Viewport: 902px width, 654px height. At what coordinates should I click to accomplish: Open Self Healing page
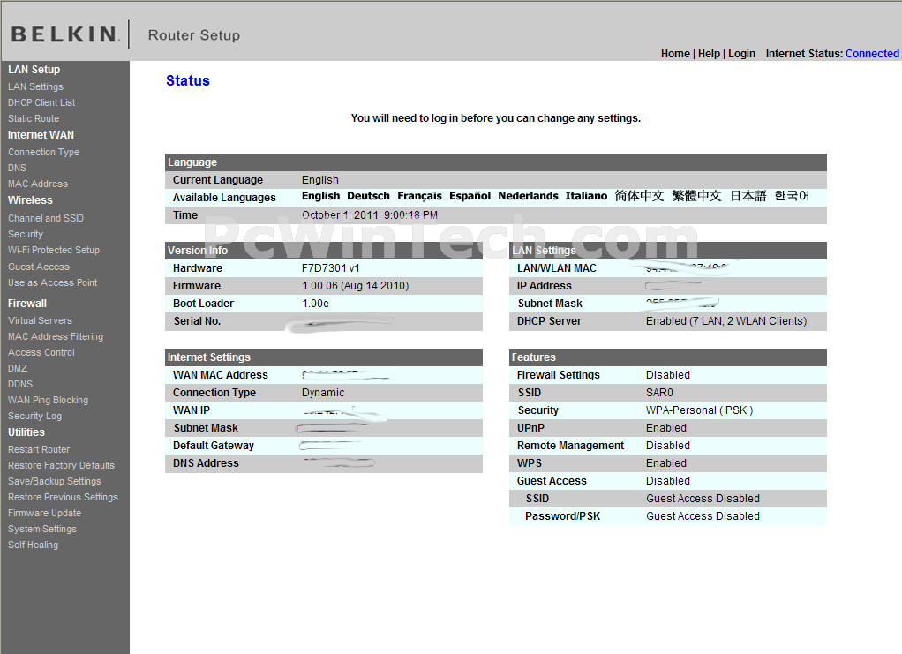tap(33, 545)
